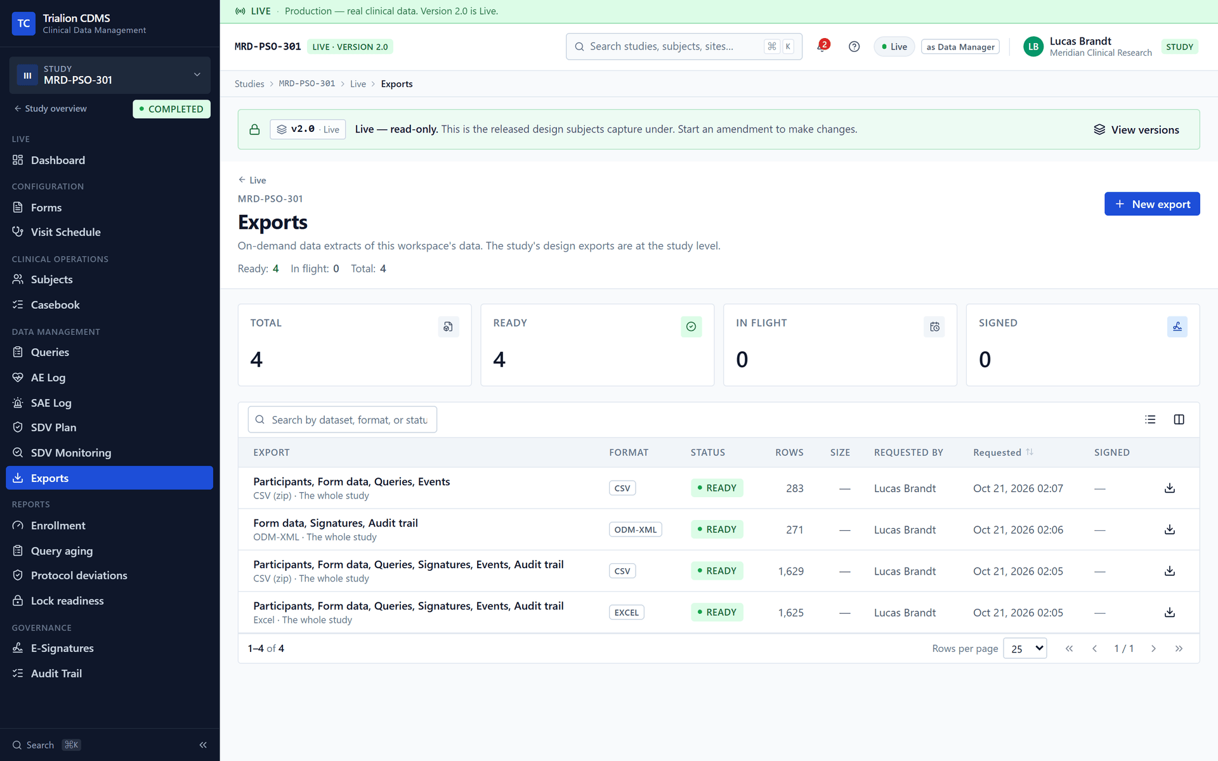Focus the search by dataset field
The image size is (1218, 761).
tap(343, 419)
